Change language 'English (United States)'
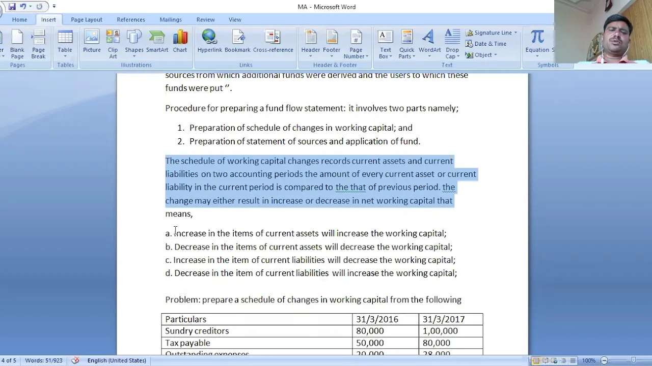 point(117,360)
